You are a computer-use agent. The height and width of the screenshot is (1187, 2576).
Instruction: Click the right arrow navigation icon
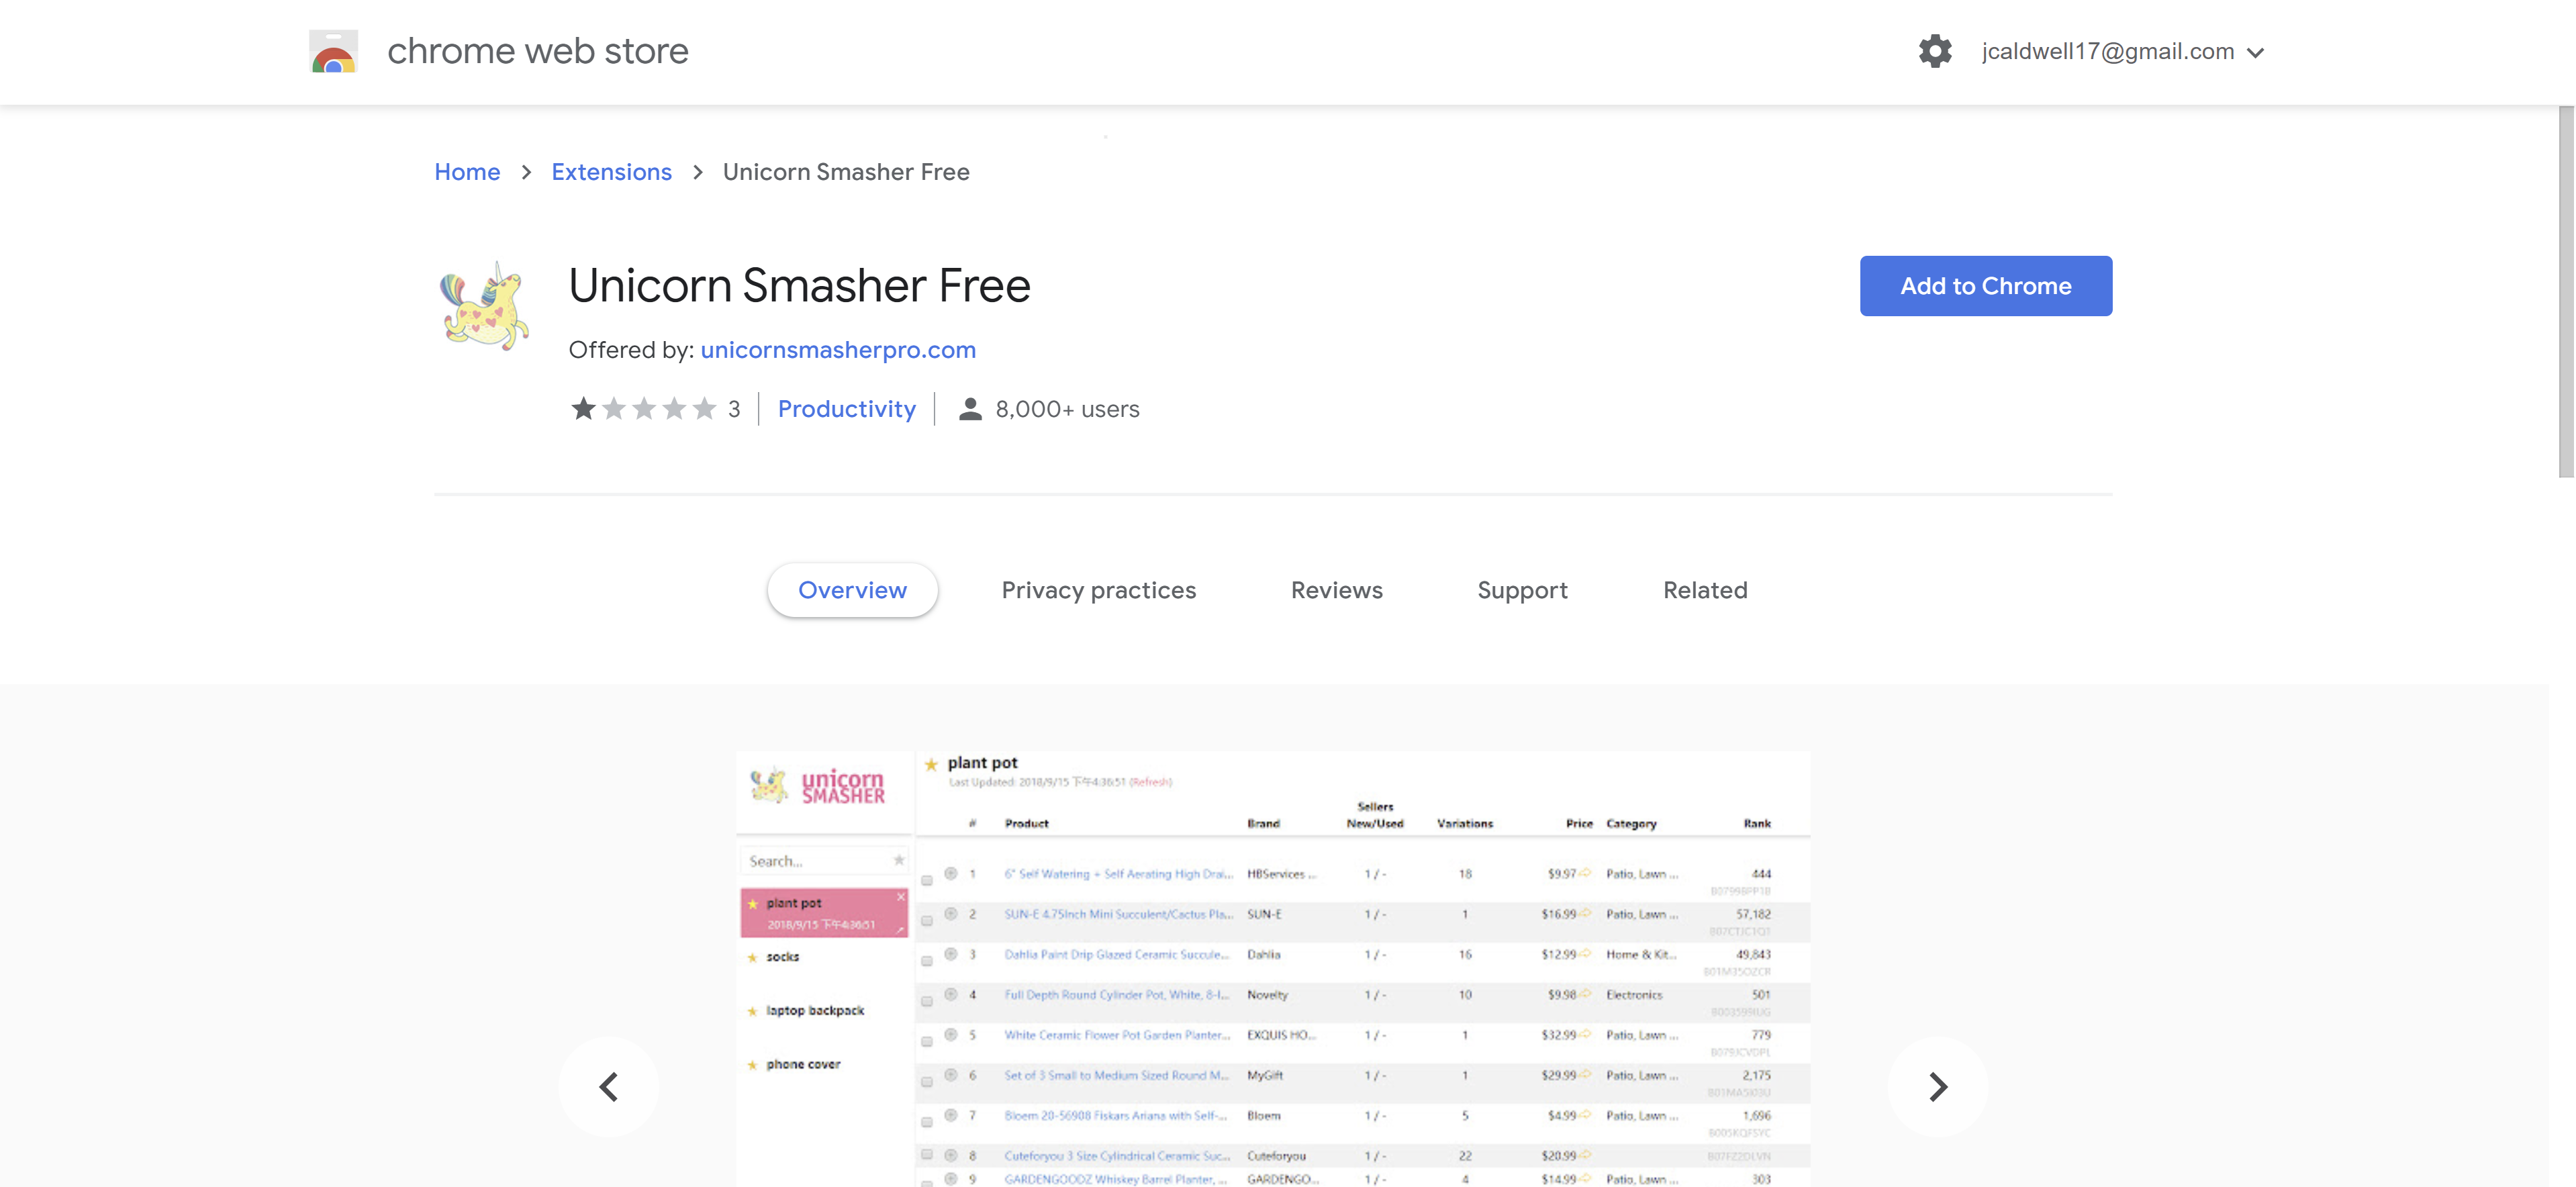1939,1085
